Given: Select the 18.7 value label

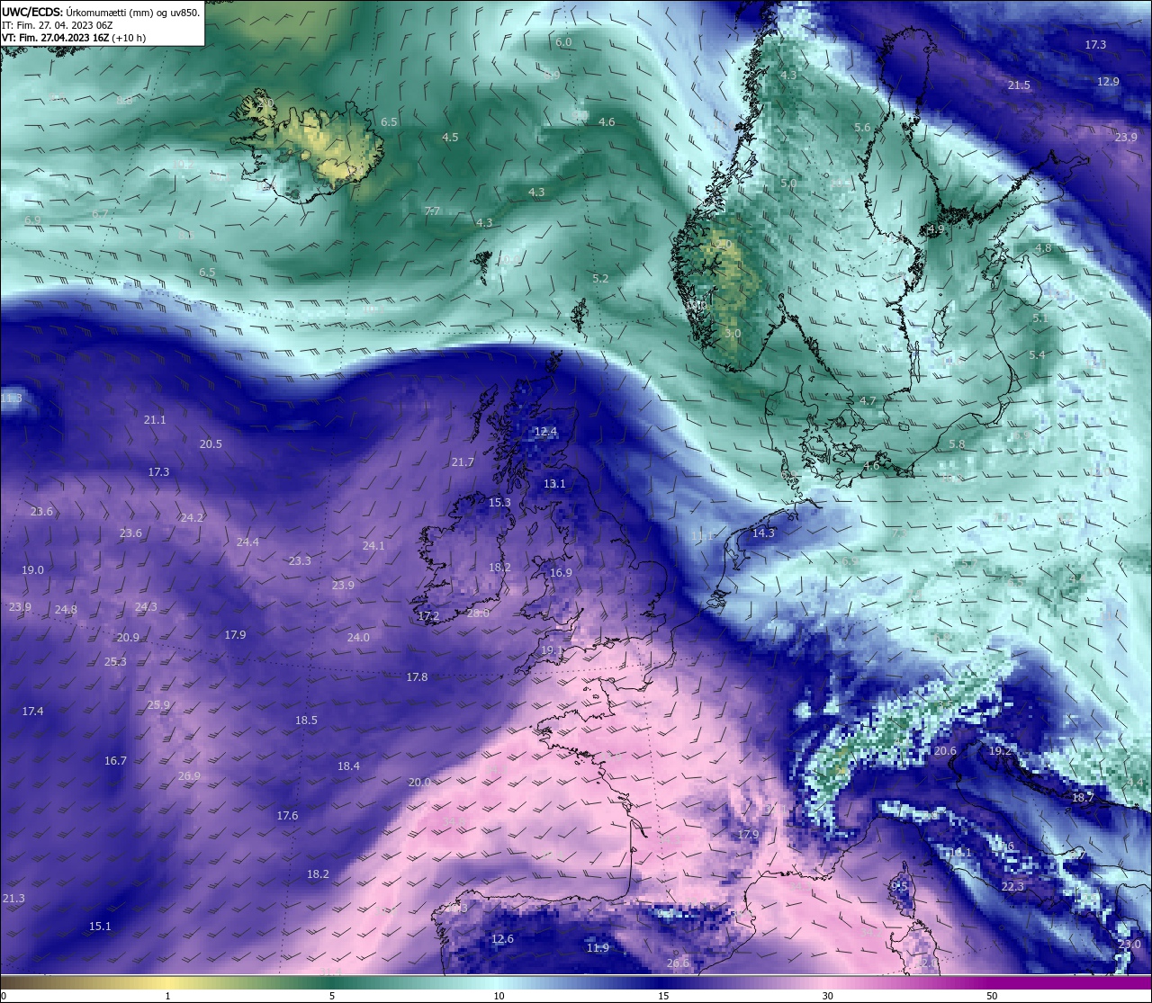Looking at the screenshot, I should [x=1083, y=797].
